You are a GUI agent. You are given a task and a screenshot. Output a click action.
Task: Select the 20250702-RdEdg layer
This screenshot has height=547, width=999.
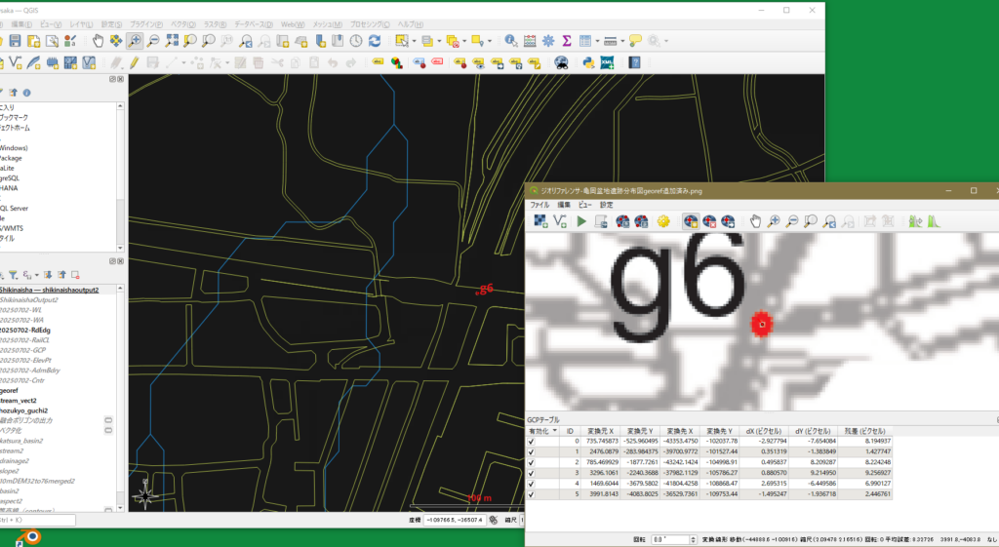(26, 330)
